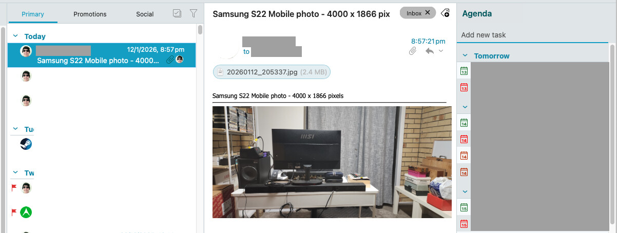Click the red 15 calendar event icon
Viewport: 617px width, 233px height.
pyautogui.click(x=464, y=223)
